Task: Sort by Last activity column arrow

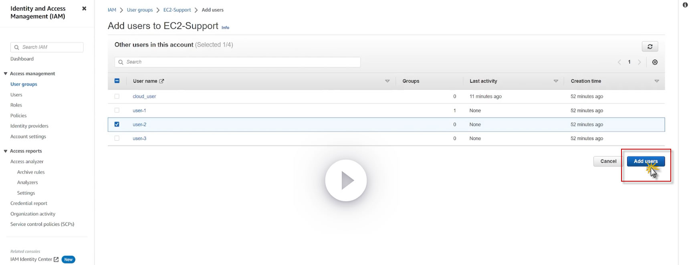Action: tap(556, 81)
